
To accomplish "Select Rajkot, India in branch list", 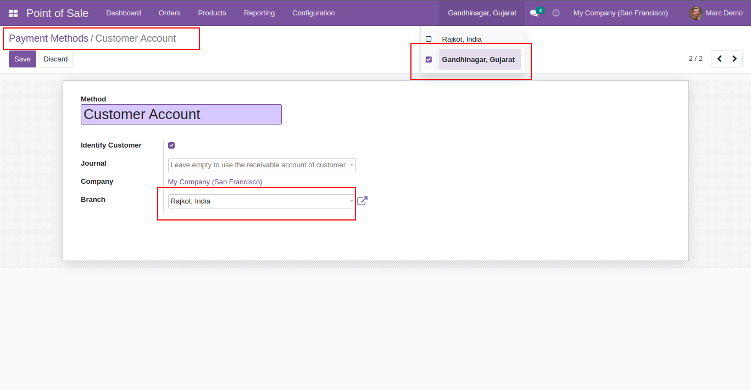I will (x=461, y=39).
